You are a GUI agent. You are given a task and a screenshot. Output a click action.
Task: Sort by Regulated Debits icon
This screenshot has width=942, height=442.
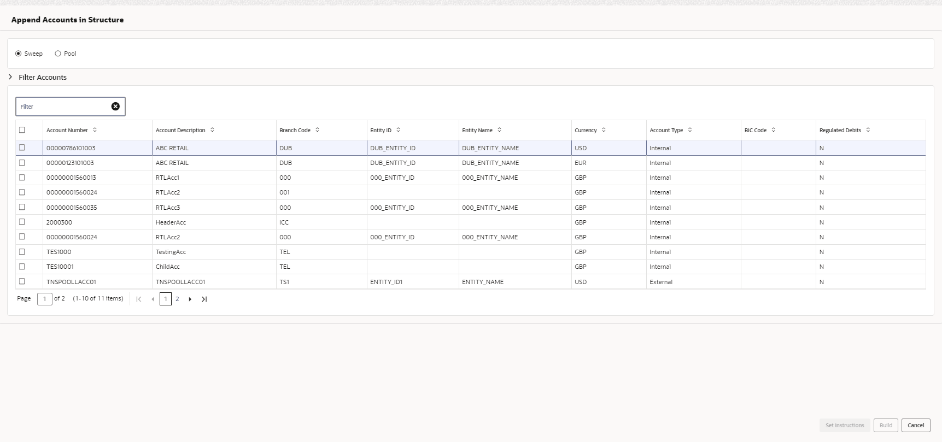(x=868, y=130)
